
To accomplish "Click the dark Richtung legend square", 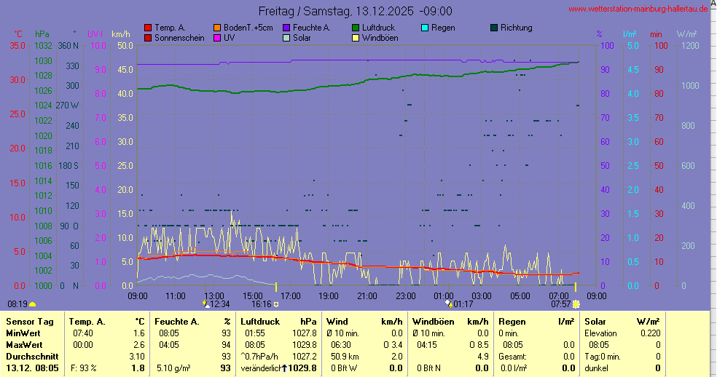I will (x=494, y=28).
